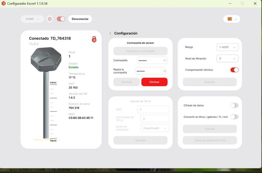Viewport: 262px width, 173px height.
Task: Click Guardar under Convertir en litros
Action: [x=210, y=129]
